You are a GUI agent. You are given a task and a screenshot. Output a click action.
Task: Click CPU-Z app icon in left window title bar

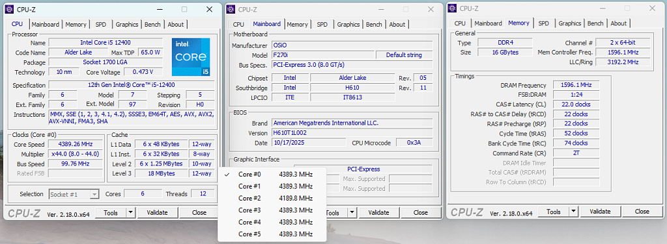coord(9,9)
